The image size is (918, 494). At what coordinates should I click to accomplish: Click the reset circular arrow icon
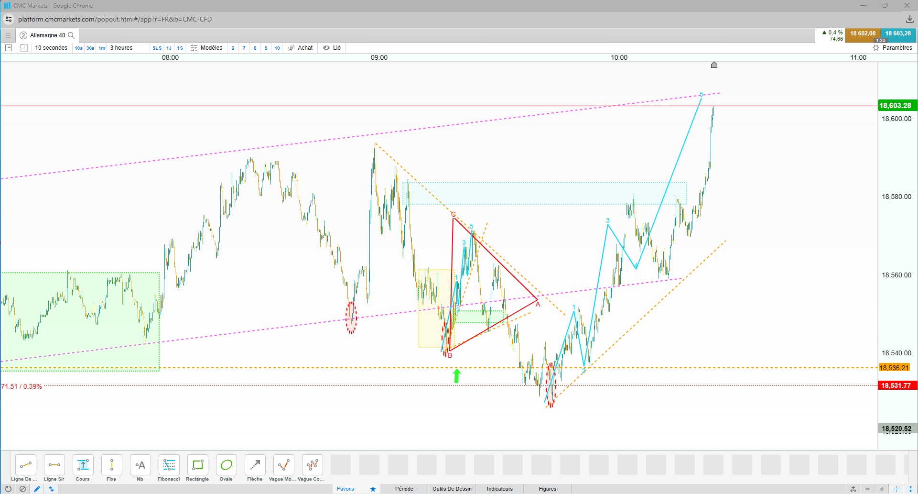(8, 489)
